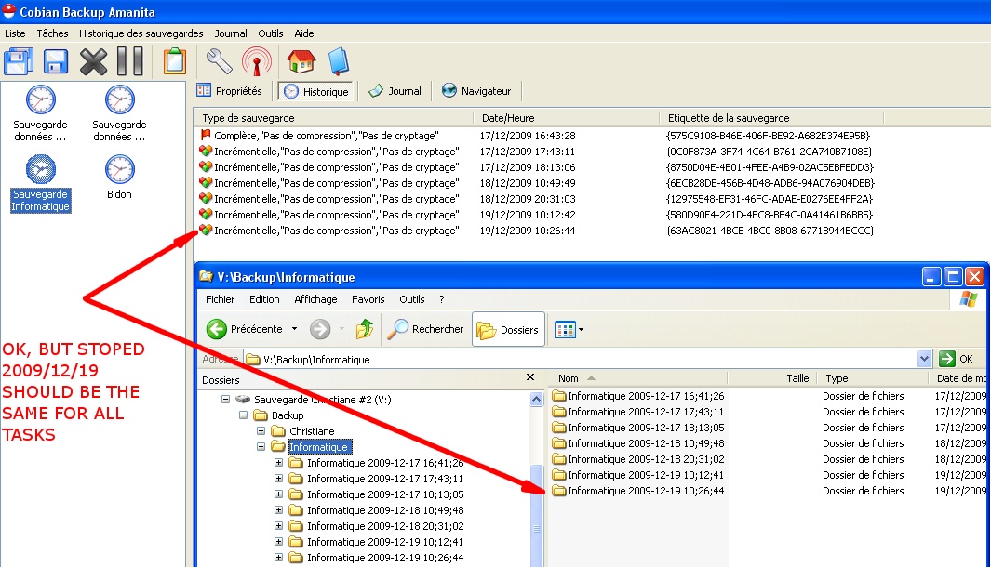Switch to the Journal tab

[395, 91]
